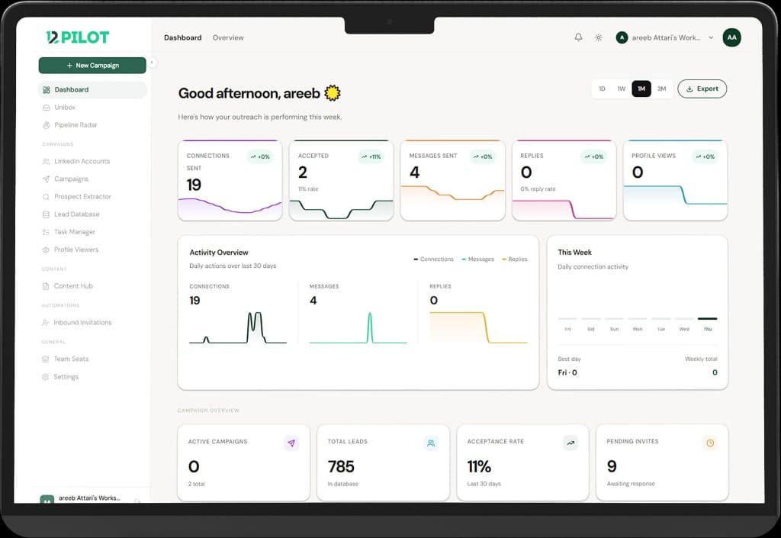Open the Unibox menu item
Screen dimensions: 781x538
92,107
